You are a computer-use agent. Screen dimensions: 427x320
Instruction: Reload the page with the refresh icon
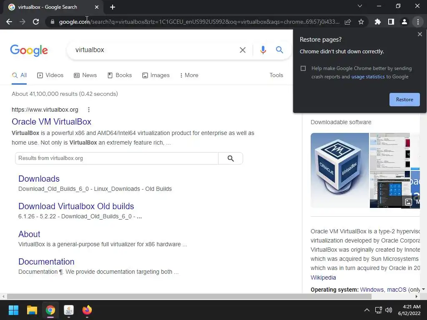point(36,22)
